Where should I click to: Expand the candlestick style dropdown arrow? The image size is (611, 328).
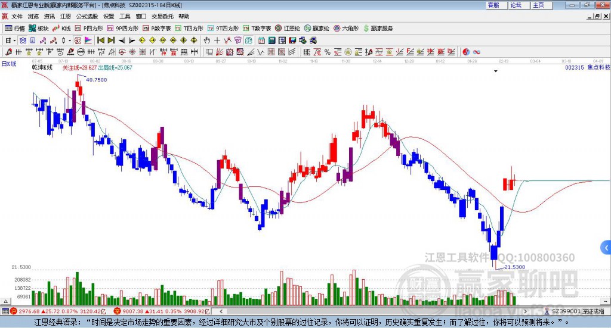70,40
